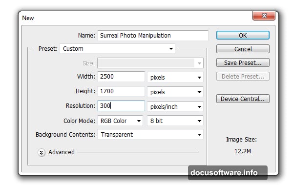Click the Cancel button

[x=243, y=49]
